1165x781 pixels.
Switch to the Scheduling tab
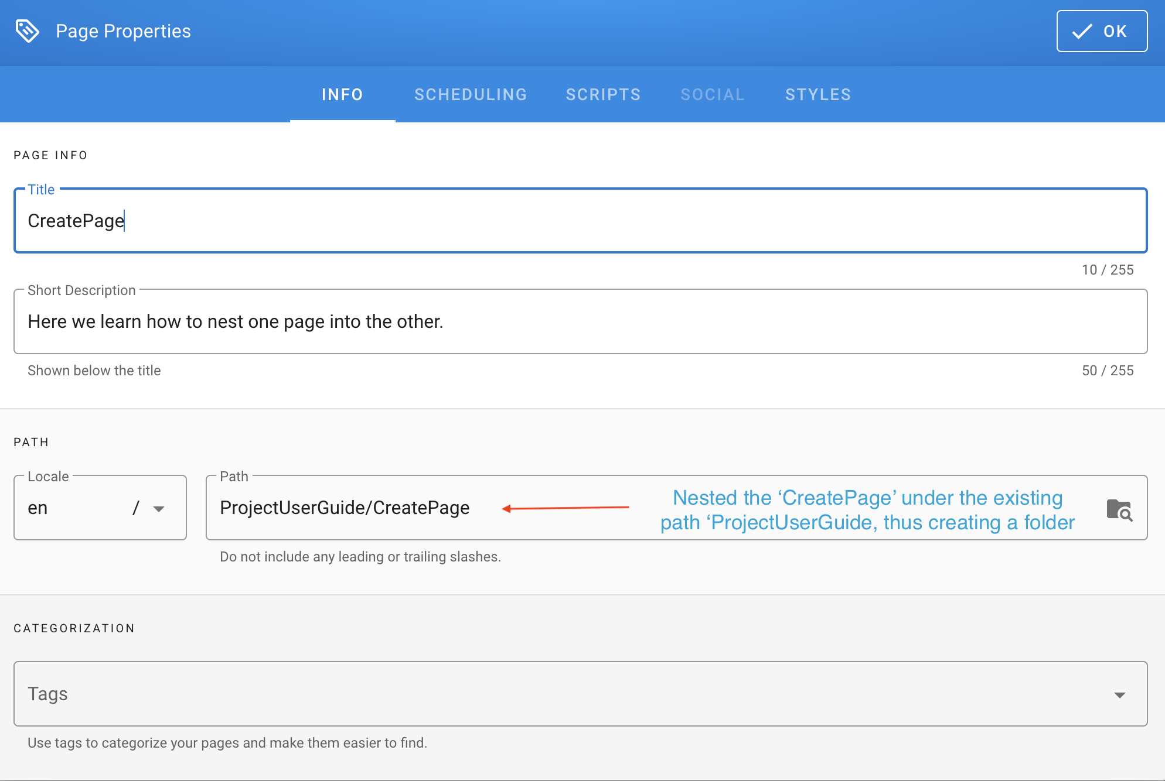[471, 94]
